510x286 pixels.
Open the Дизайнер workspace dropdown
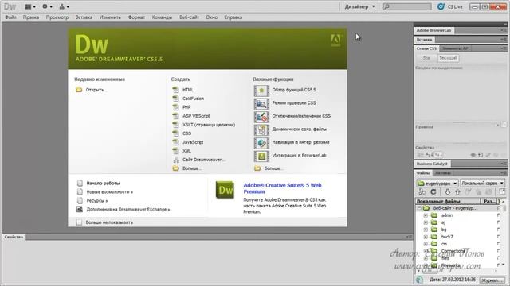click(359, 6)
